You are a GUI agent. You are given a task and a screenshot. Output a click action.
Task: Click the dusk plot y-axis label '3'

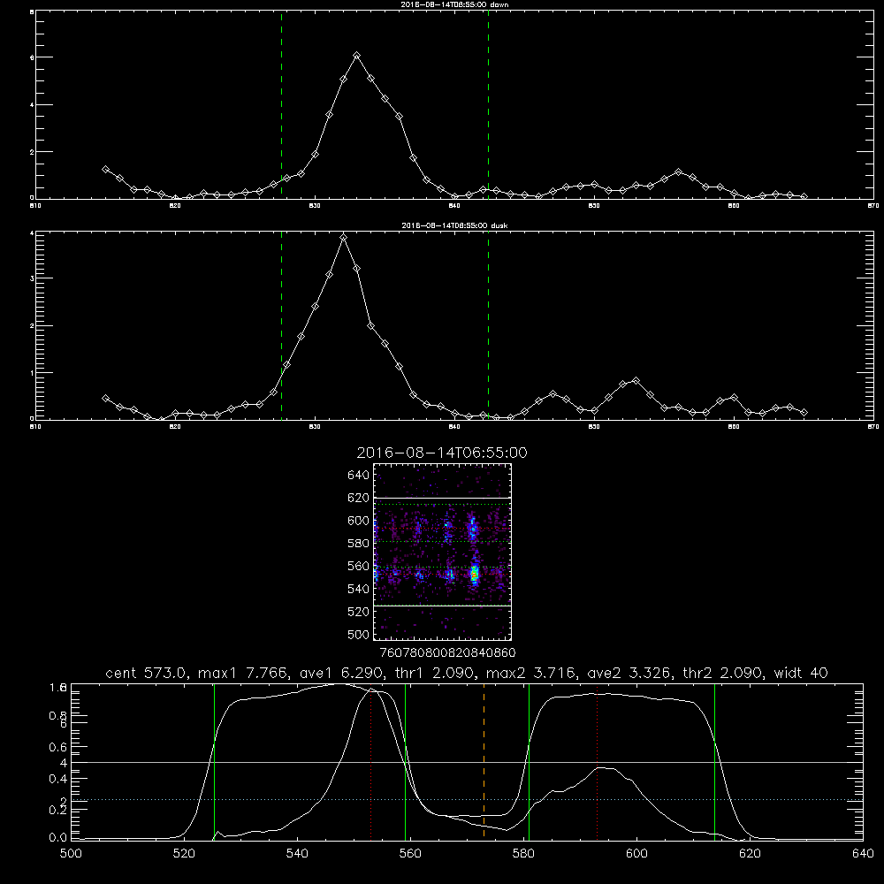pos(32,278)
